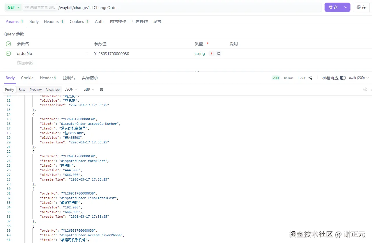Open the Cookies tab

tap(79, 21)
